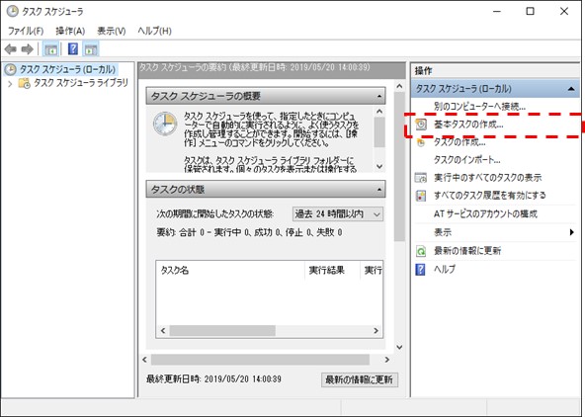Screen dimensions: 585x417
Task: Open the 過去 24 時間以内 dropdown
Action: (338, 214)
